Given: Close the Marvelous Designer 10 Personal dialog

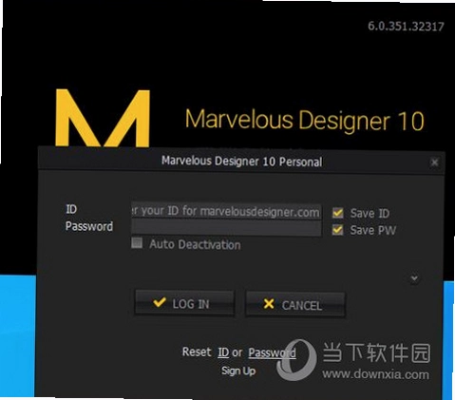Looking at the screenshot, I should click(x=434, y=162).
